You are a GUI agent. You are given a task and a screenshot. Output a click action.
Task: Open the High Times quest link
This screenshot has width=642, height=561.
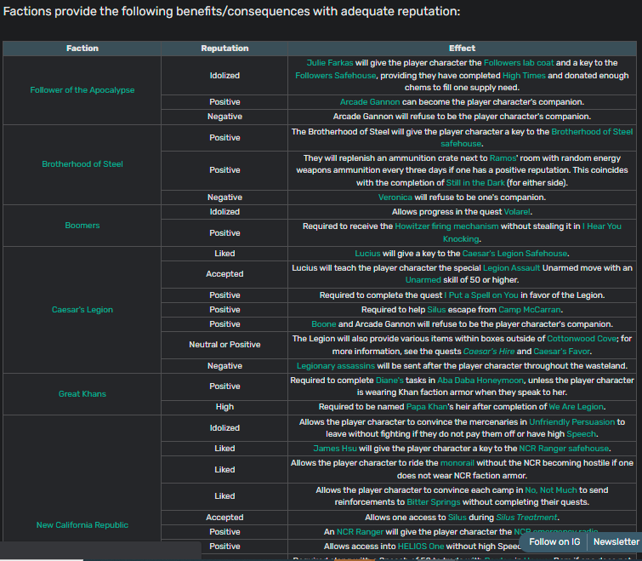[x=524, y=76]
